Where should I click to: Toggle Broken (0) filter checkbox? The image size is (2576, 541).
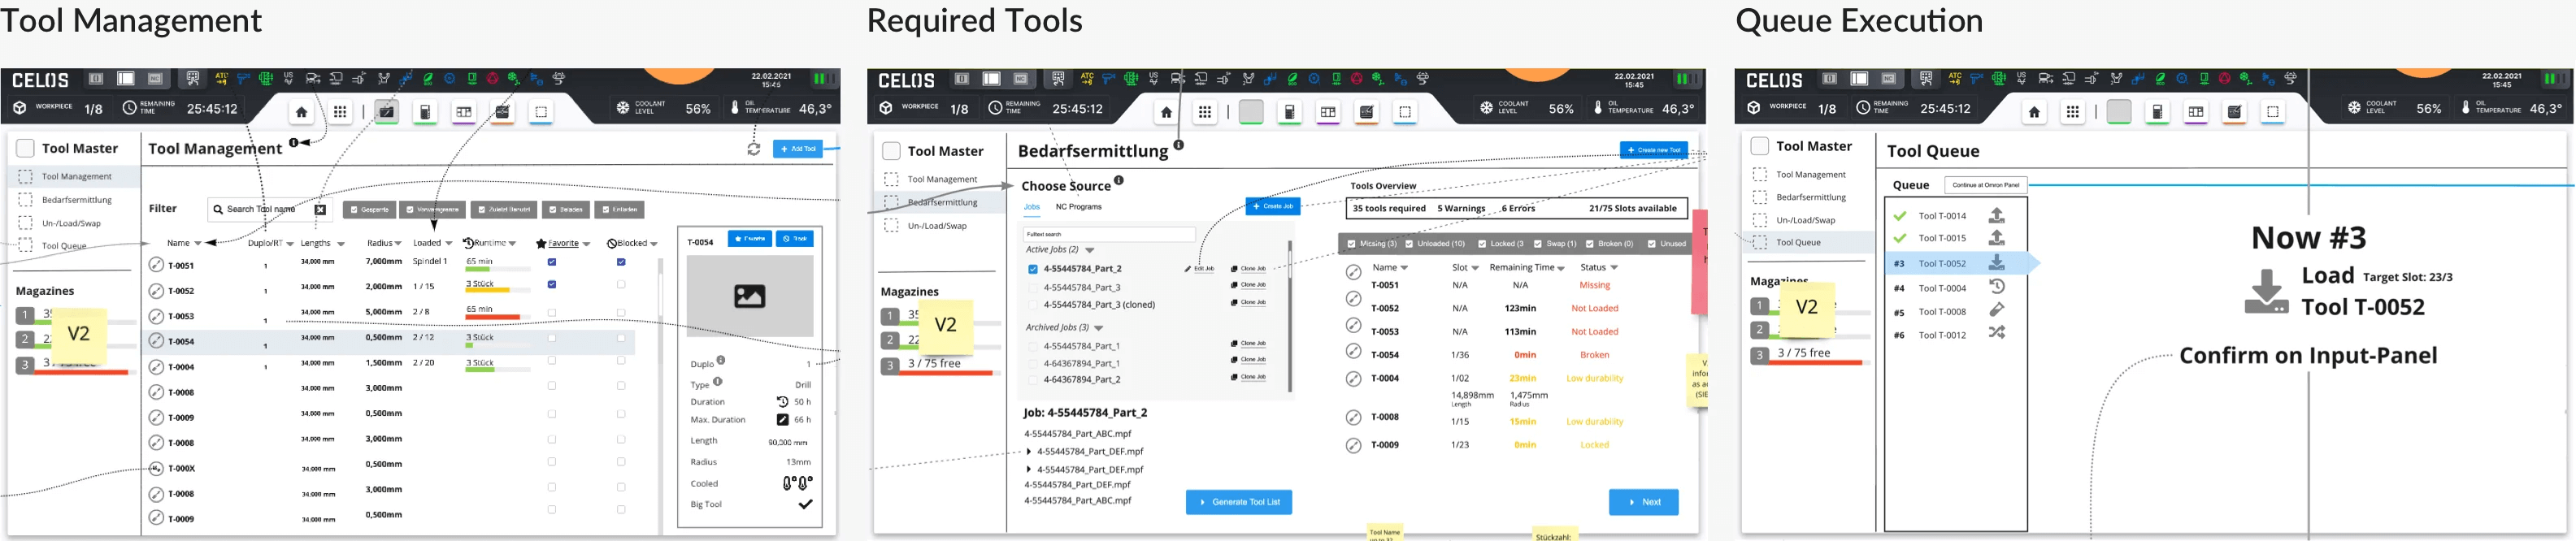[x=1590, y=244]
